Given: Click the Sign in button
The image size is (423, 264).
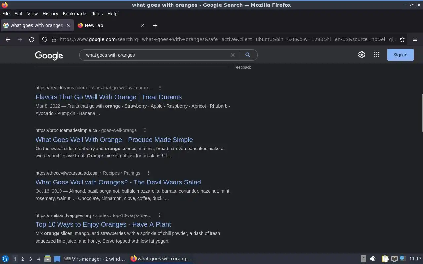Looking at the screenshot, I should 400,55.
